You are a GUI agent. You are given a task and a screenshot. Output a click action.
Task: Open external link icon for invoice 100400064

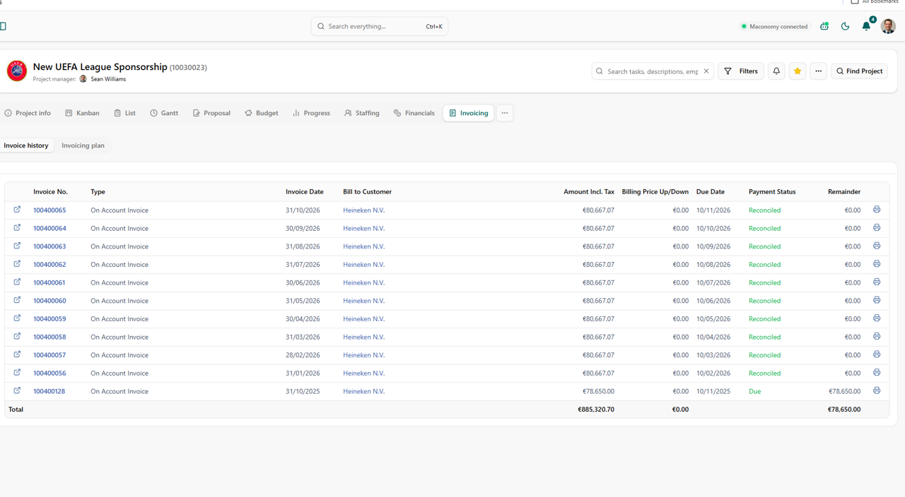17,228
